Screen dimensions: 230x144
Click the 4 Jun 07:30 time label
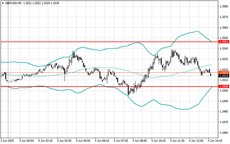point(121,141)
